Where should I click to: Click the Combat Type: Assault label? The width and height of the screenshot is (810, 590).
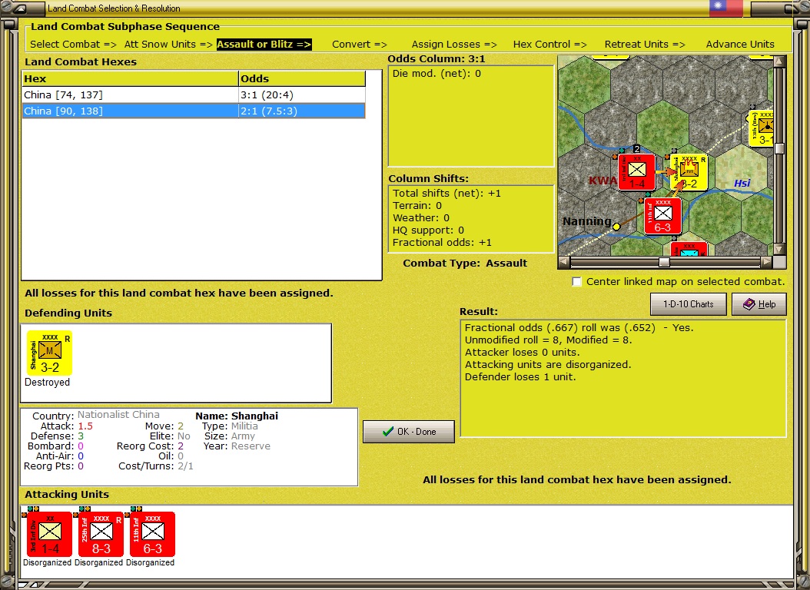pos(465,264)
